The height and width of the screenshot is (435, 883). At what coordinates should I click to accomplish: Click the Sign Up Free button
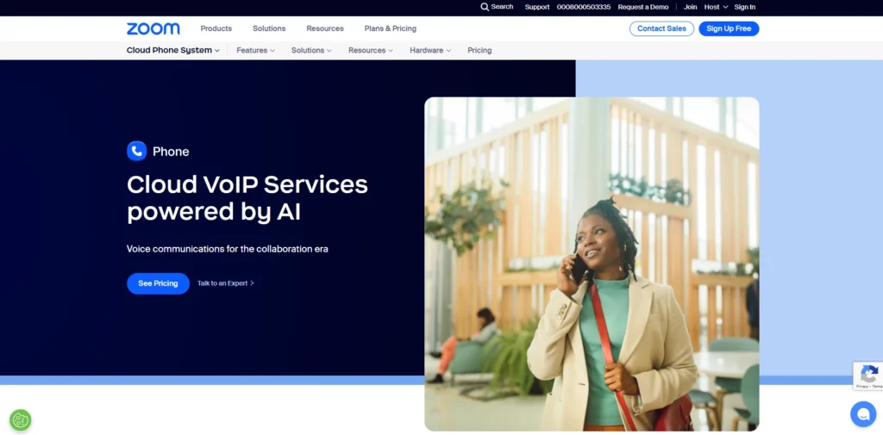[729, 28]
